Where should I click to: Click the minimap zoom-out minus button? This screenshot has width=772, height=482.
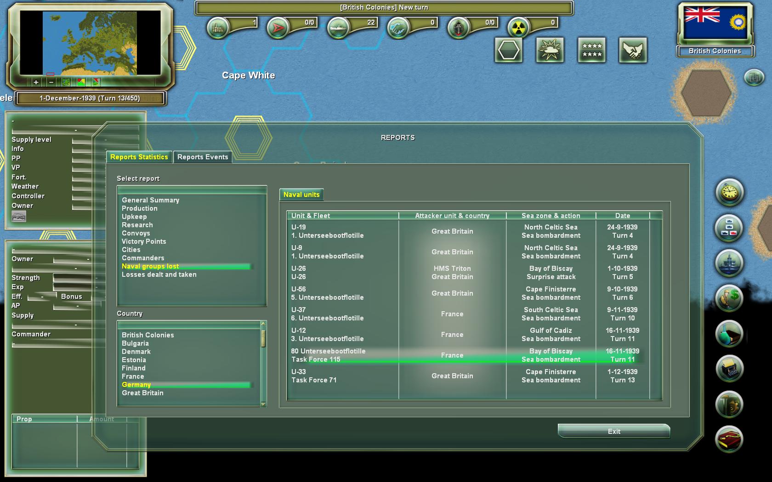[x=51, y=82]
